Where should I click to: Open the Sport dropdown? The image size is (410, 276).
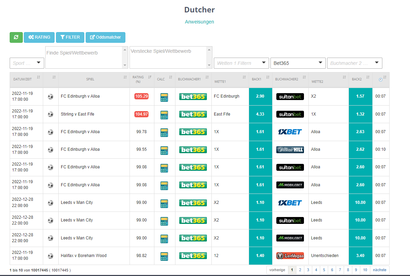point(27,63)
